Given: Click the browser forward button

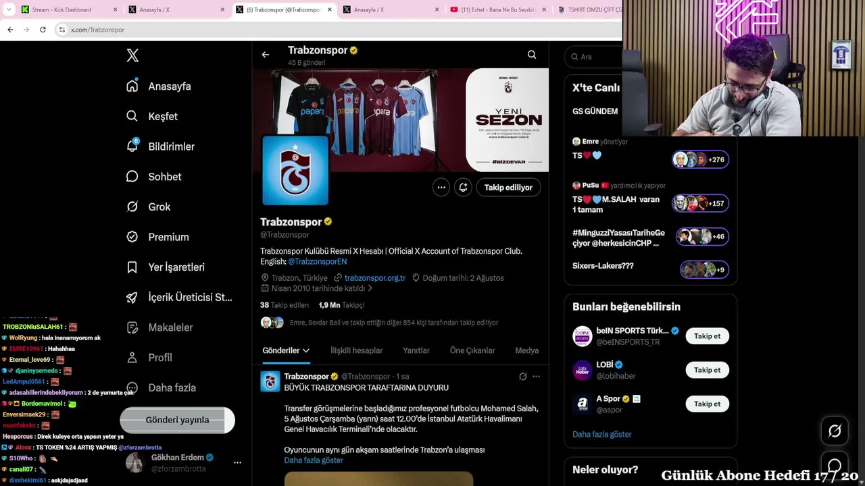Looking at the screenshot, I should pyautogui.click(x=26, y=30).
